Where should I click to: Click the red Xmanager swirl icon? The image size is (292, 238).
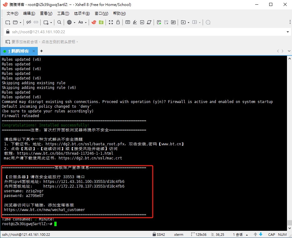tap(94, 22)
